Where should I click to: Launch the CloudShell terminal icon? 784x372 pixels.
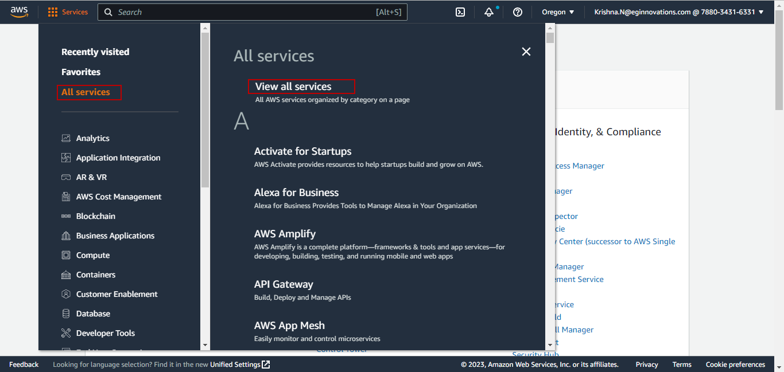coord(460,12)
